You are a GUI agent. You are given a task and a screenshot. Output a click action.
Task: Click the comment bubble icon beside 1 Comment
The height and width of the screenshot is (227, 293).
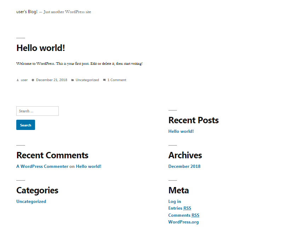[104, 80]
